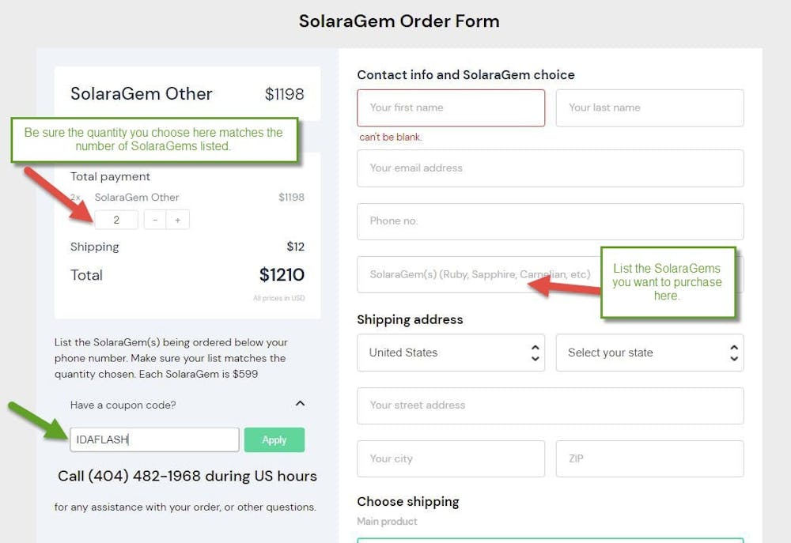Click the plus quantity stepper button

[x=177, y=221]
